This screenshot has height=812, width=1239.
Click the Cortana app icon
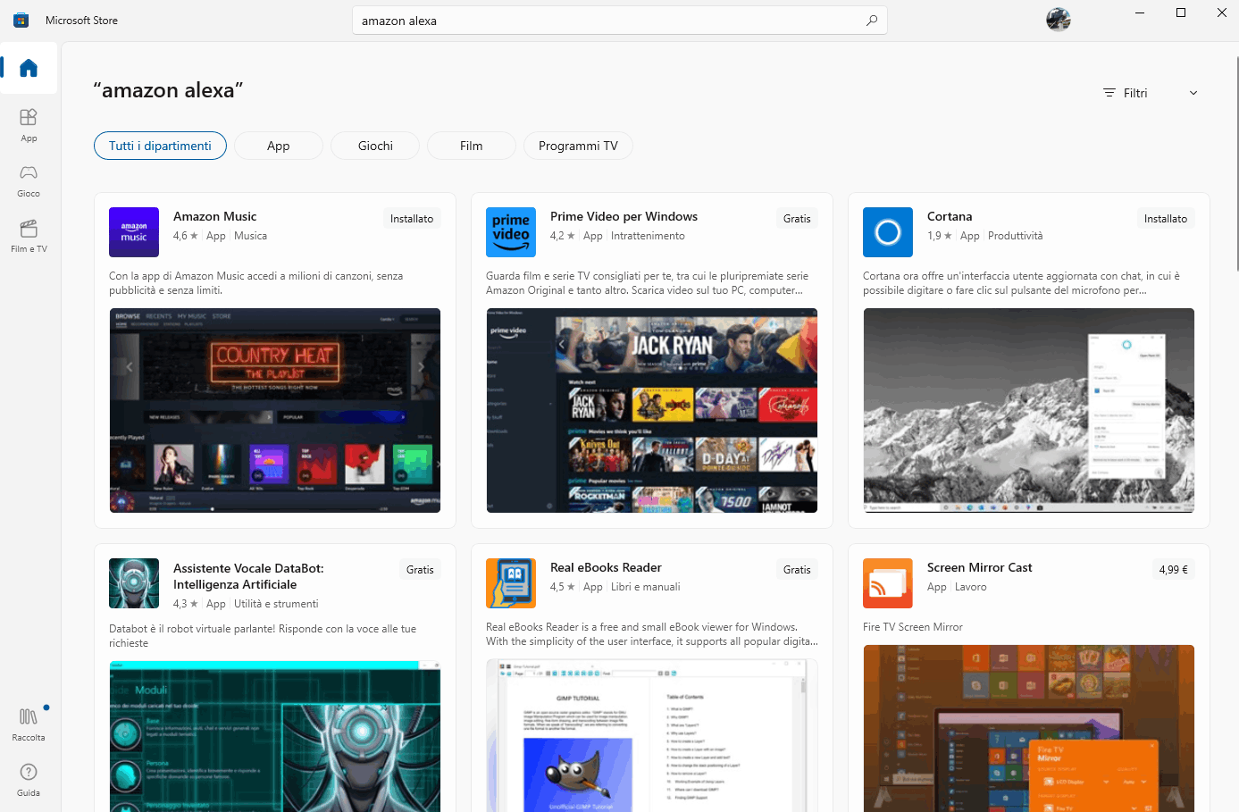tap(888, 232)
